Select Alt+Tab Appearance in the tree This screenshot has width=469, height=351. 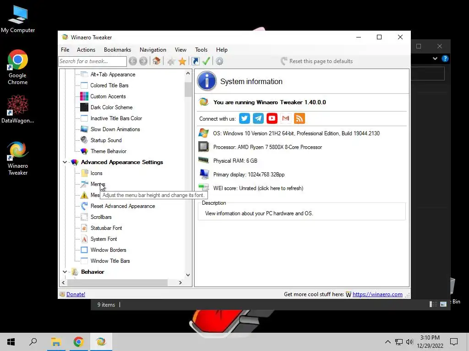113,74
